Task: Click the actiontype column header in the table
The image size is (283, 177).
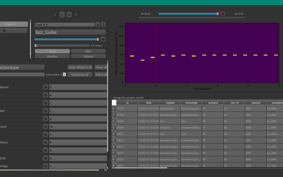Action: pyautogui.click(x=192, y=103)
